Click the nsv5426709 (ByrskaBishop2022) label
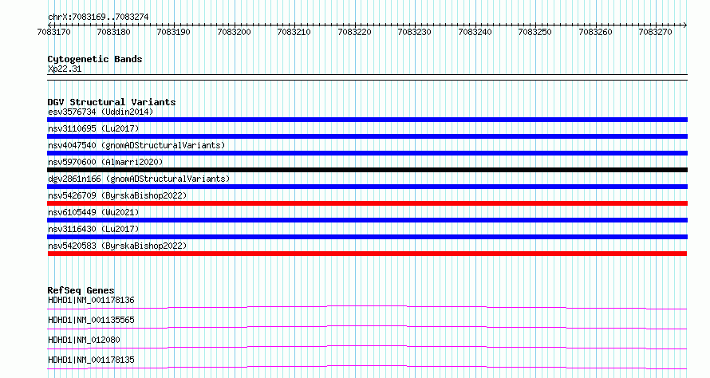 [x=117, y=195]
